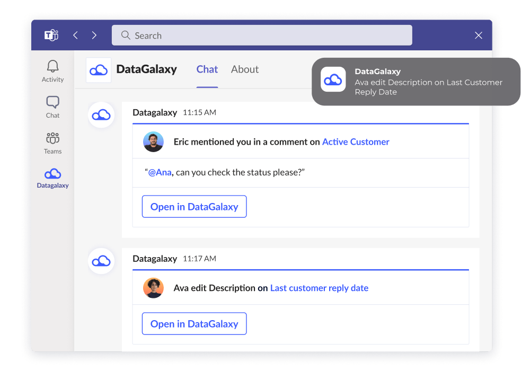Click the search bar field
This screenshot has height=371, width=530.
[x=262, y=36]
